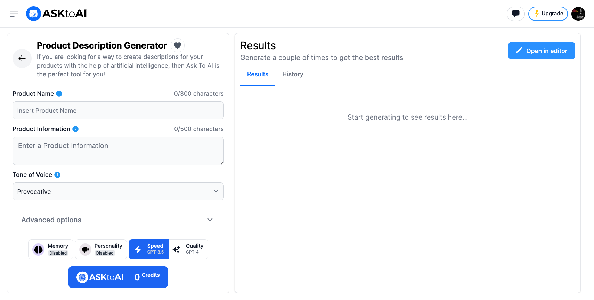Open the chat bubble icon
Viewport: 594px width, 300px height.
515,14
